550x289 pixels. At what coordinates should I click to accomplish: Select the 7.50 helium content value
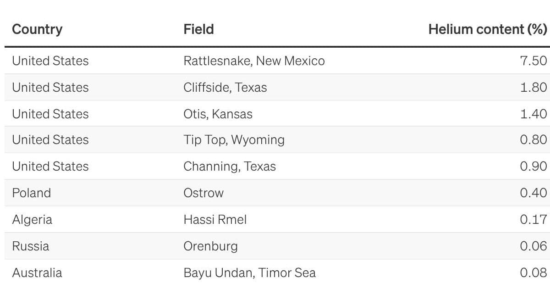pos(533,61)
